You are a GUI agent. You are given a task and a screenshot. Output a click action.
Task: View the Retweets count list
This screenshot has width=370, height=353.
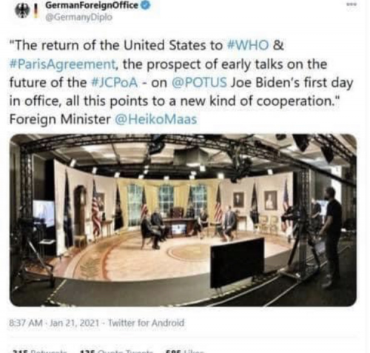point(39,351)
